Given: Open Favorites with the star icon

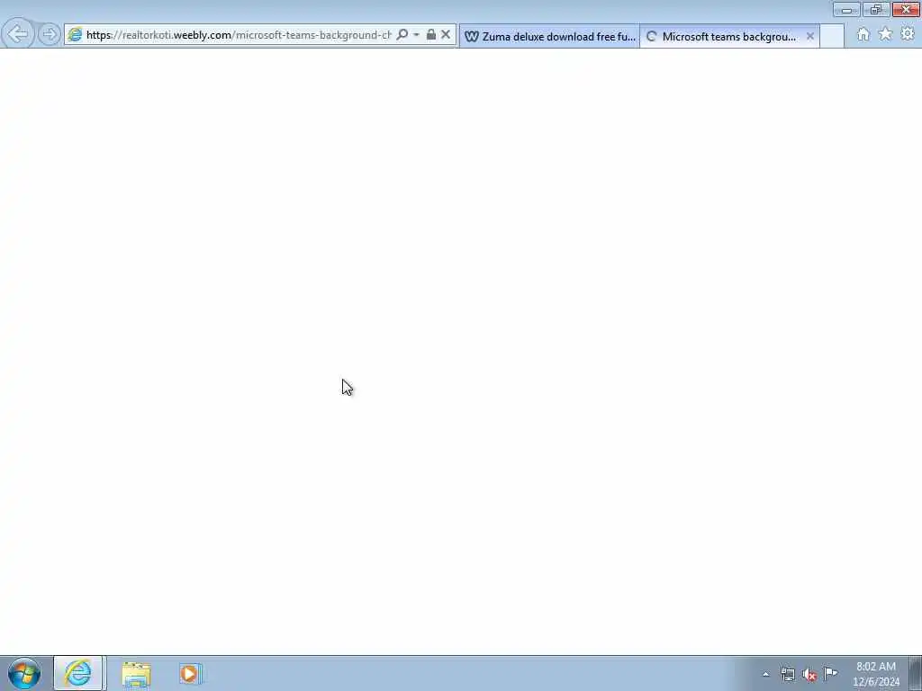Looking at the screenshot, I should click(885, 34).
